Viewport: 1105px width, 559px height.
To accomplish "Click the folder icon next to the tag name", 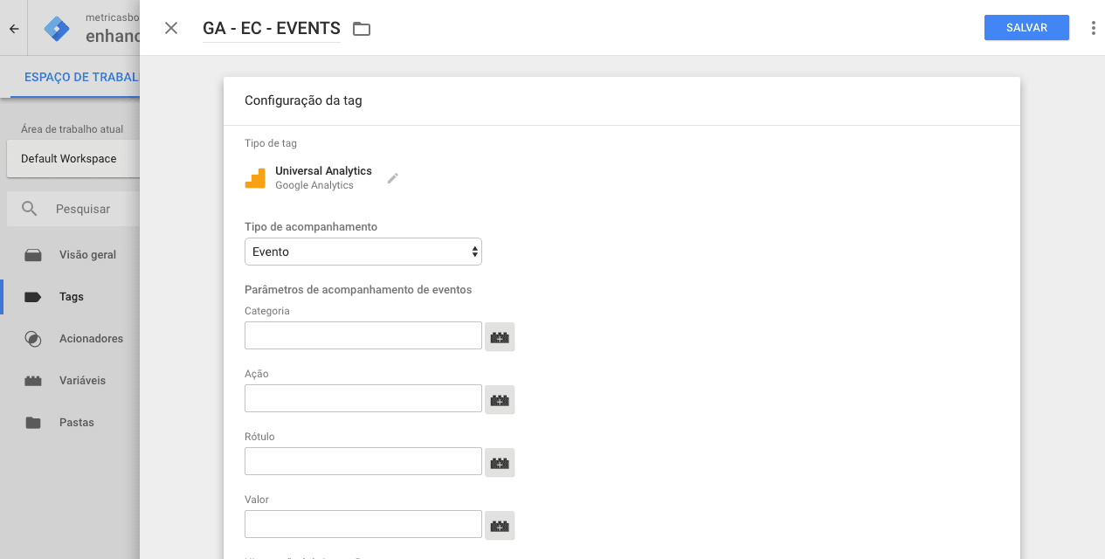I will click(x=362, y=28).
